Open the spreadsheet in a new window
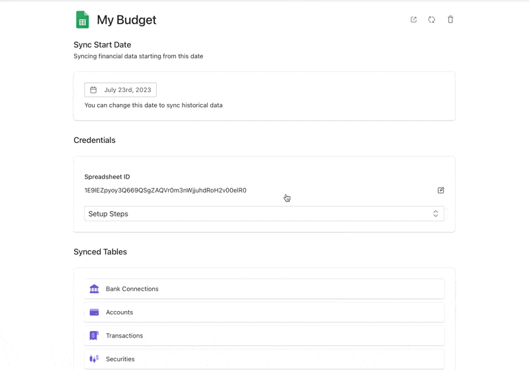 (x=413, y=20)
